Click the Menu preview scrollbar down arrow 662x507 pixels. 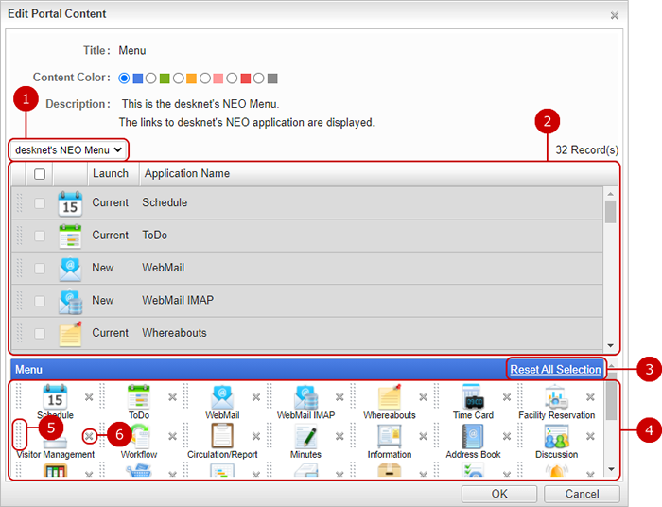tap(611, 469)
